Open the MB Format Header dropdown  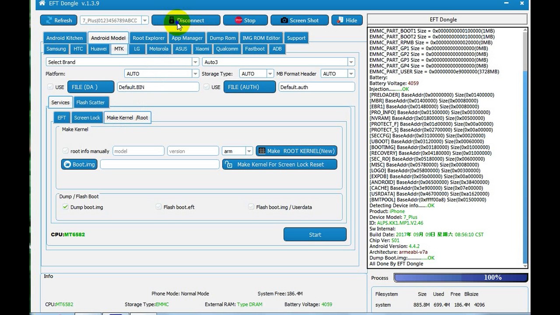coord(351,74)
